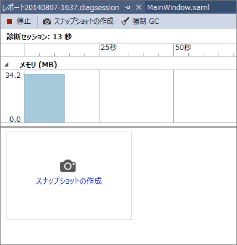Screen dimensions: 237x245
Task: Click the red stop square icon
Action: click(x=10, y=21)
